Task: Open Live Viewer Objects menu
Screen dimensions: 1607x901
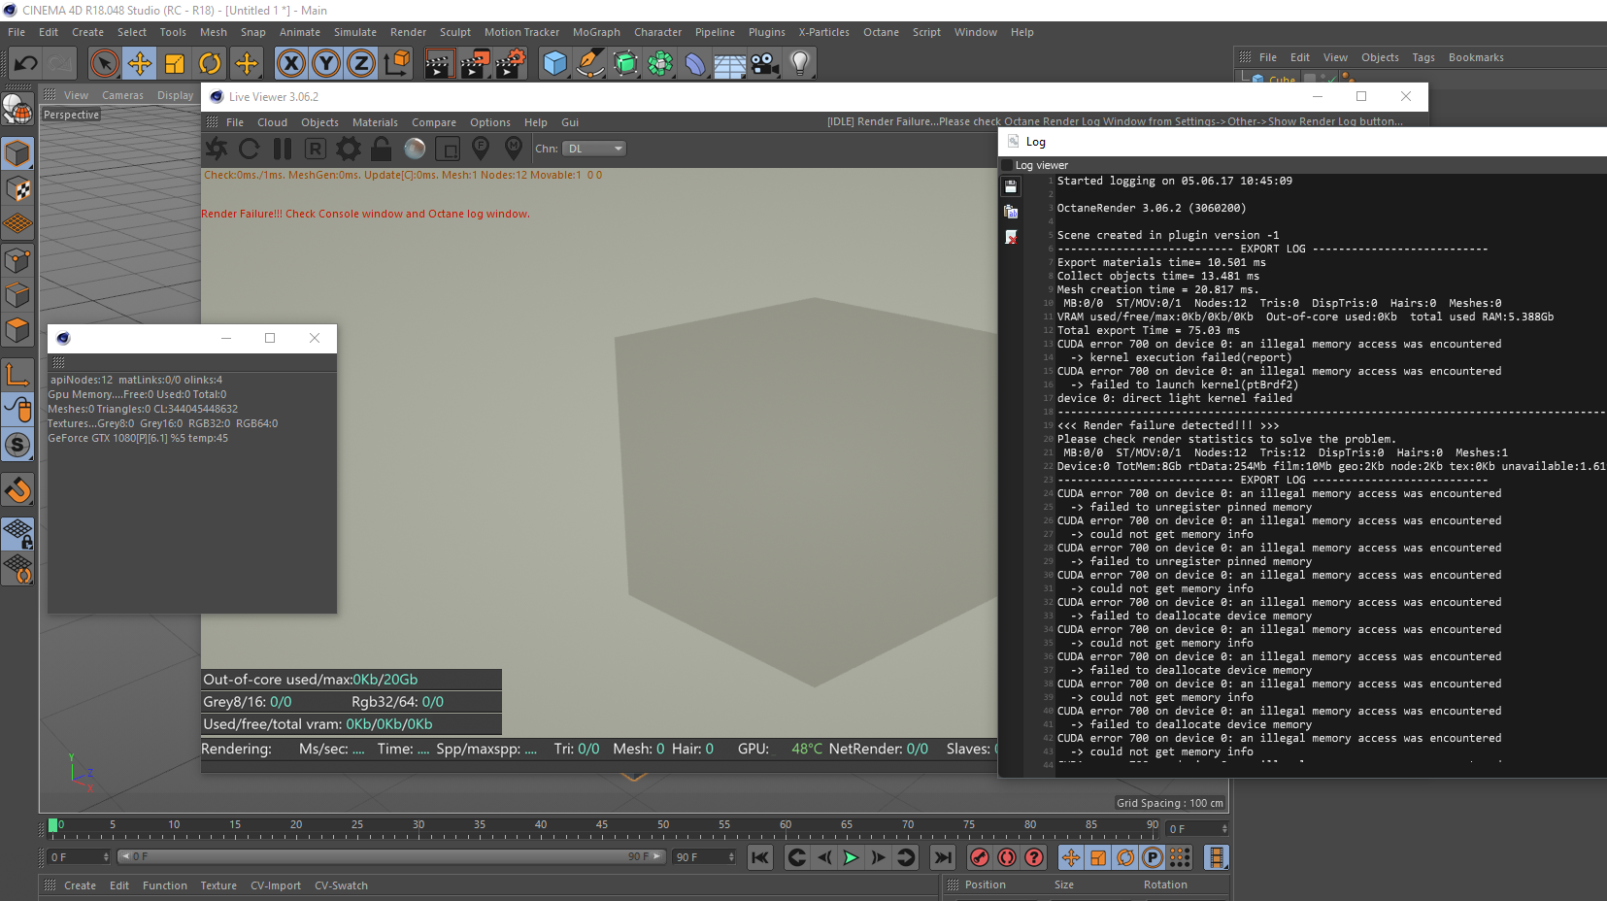Action: (x=319, y=122)
